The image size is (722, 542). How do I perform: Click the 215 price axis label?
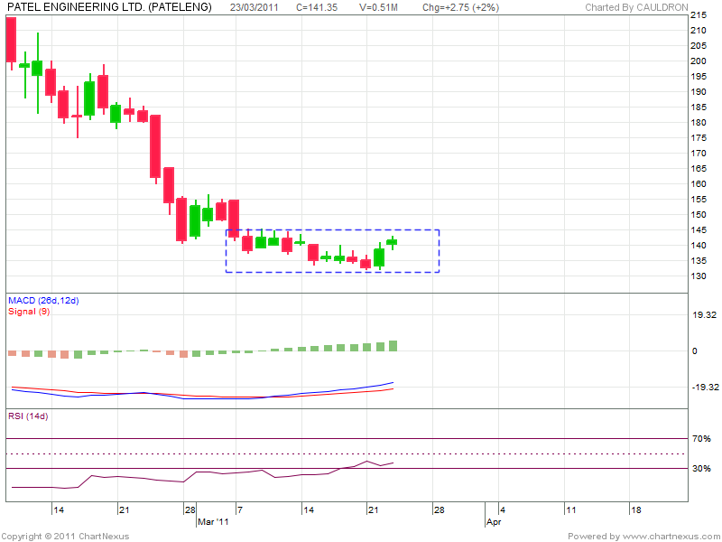point(699,15)
